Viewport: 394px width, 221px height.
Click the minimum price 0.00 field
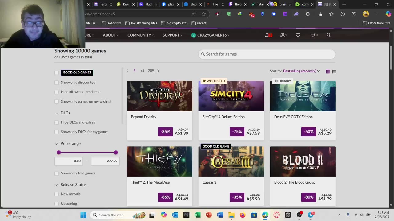click(69, 161)
